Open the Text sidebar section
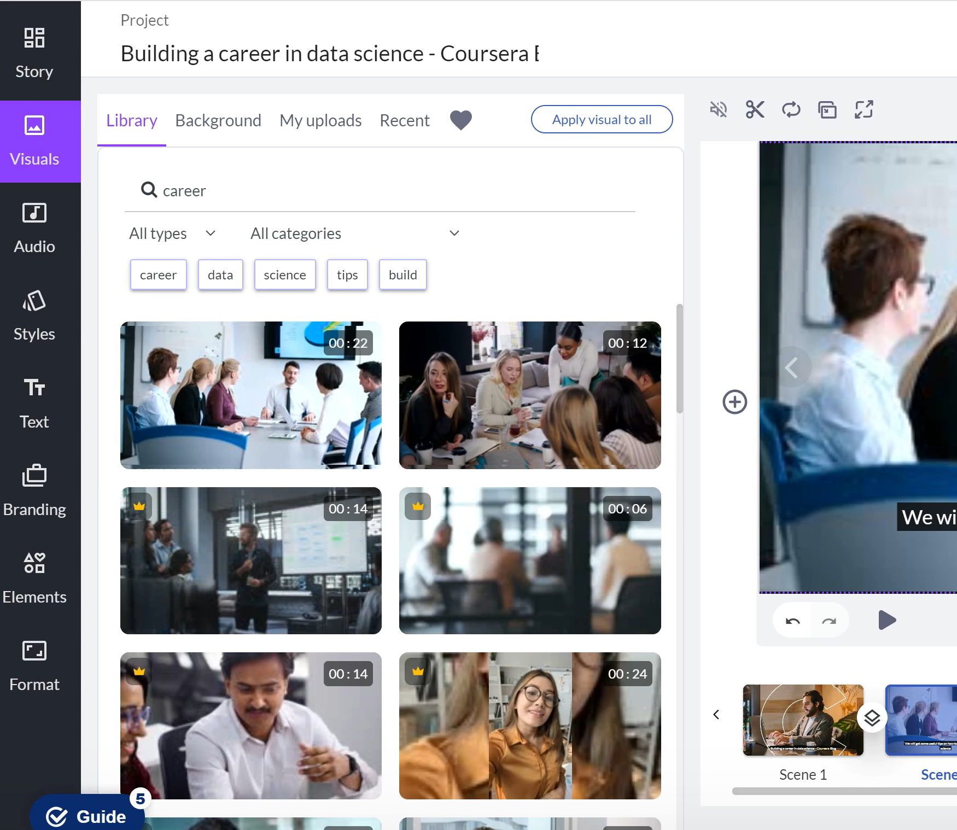This screenshot has width=957, height=830. pos(34,403)
